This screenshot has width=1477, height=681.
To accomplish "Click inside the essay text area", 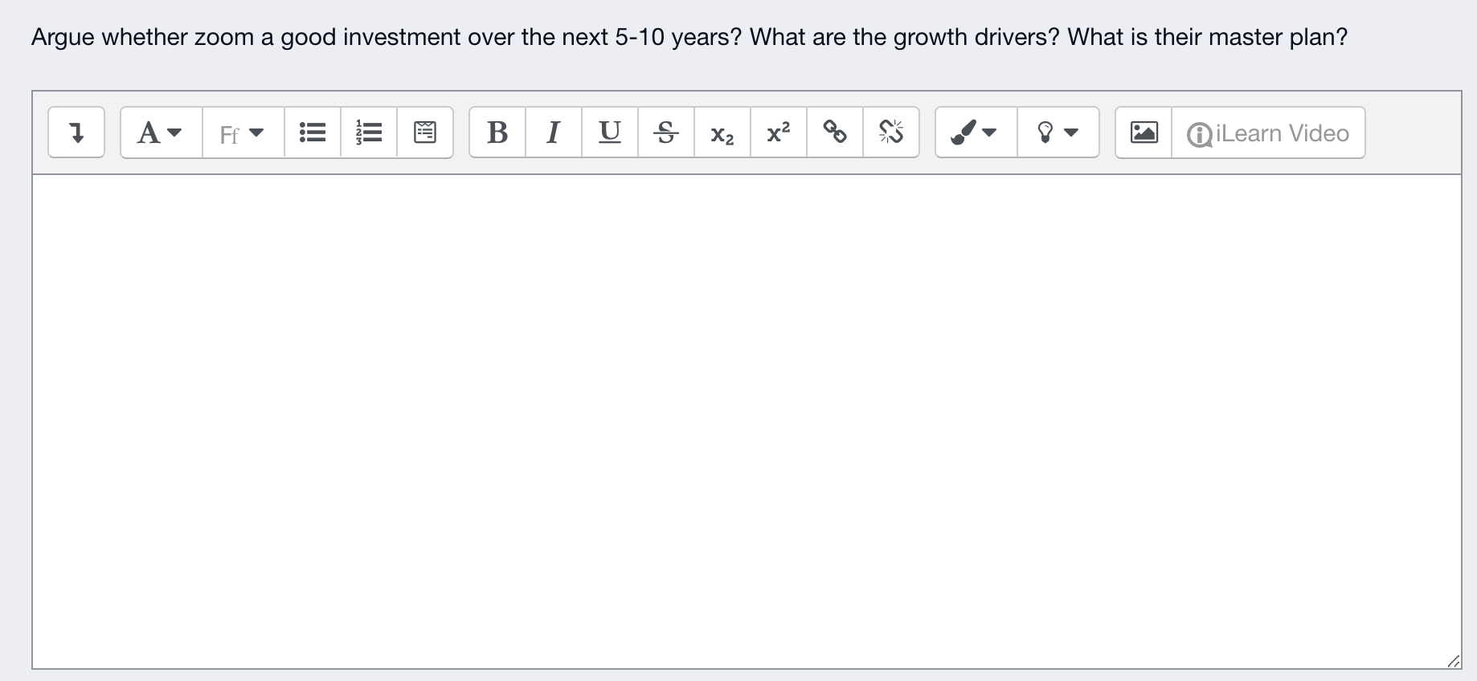I will [x=747, y=422].
